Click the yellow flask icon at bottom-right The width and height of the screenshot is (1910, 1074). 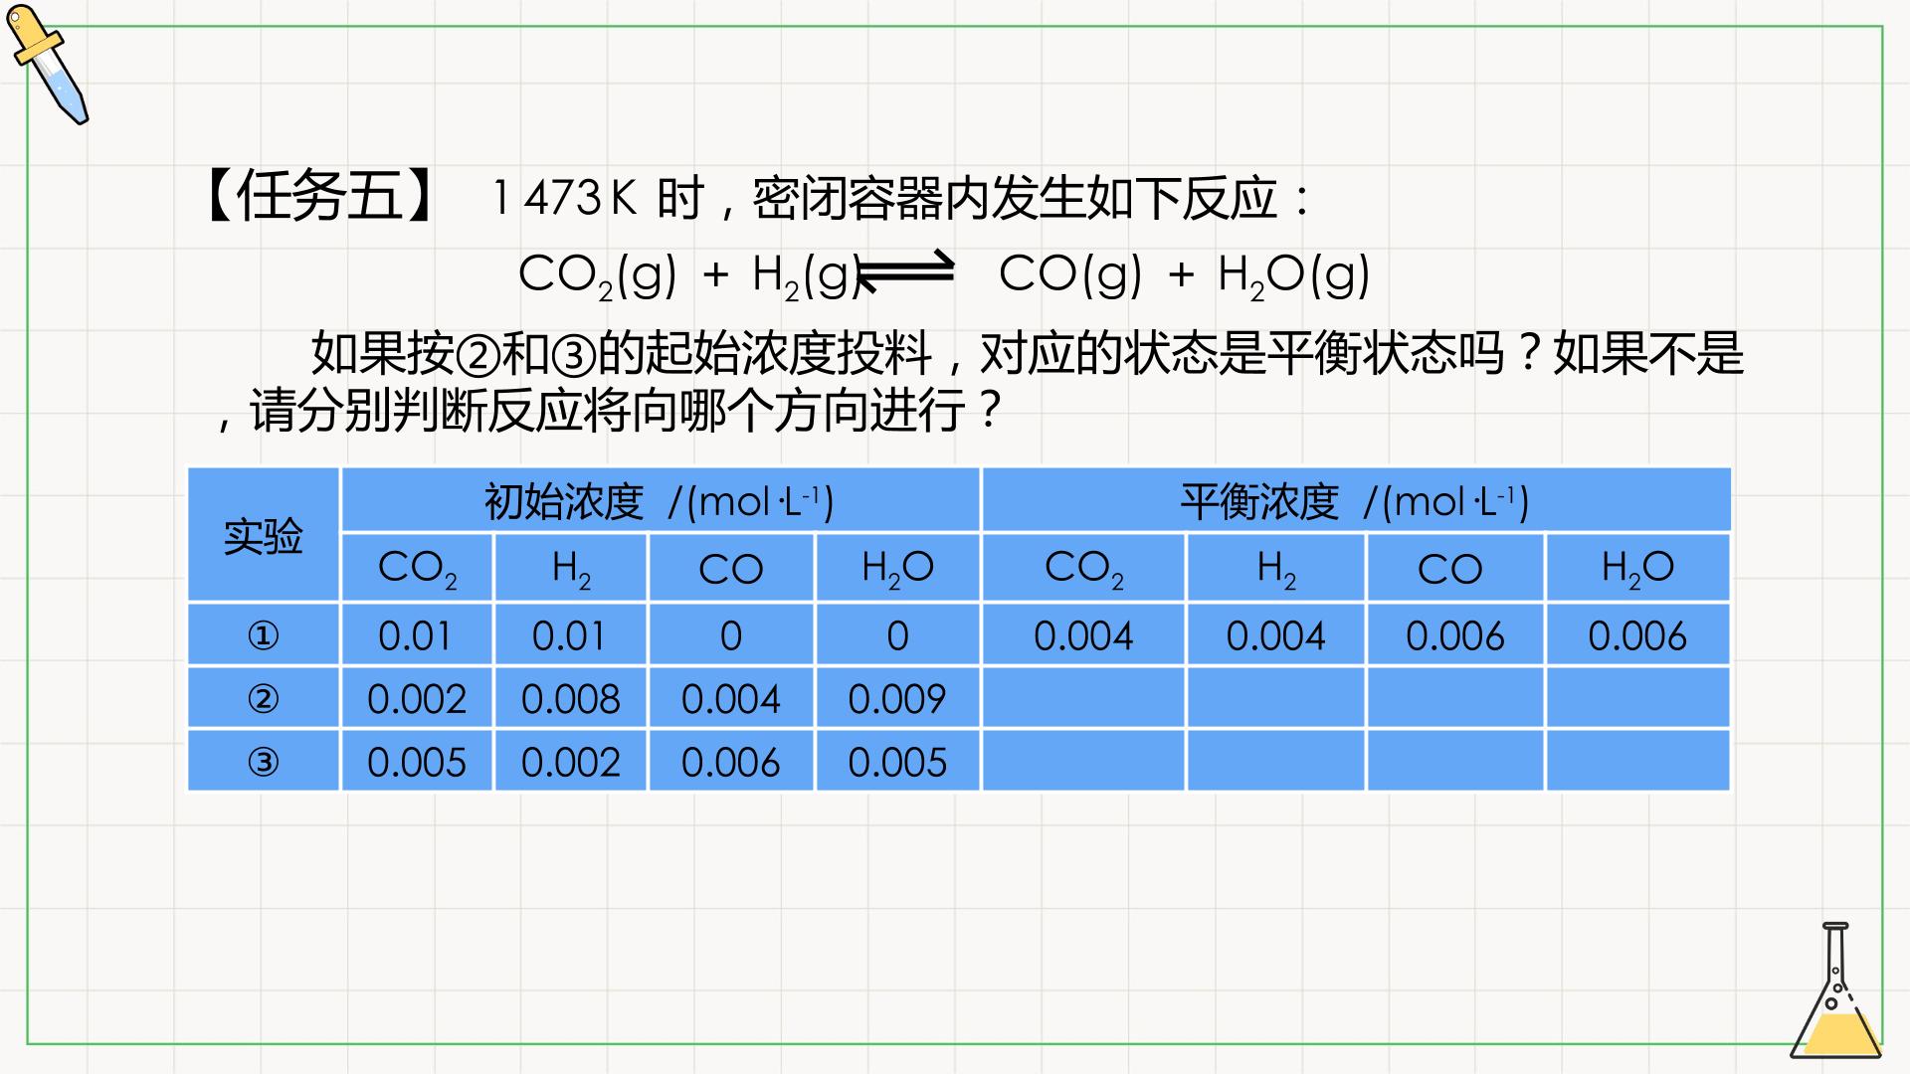tap(1836, 990)
